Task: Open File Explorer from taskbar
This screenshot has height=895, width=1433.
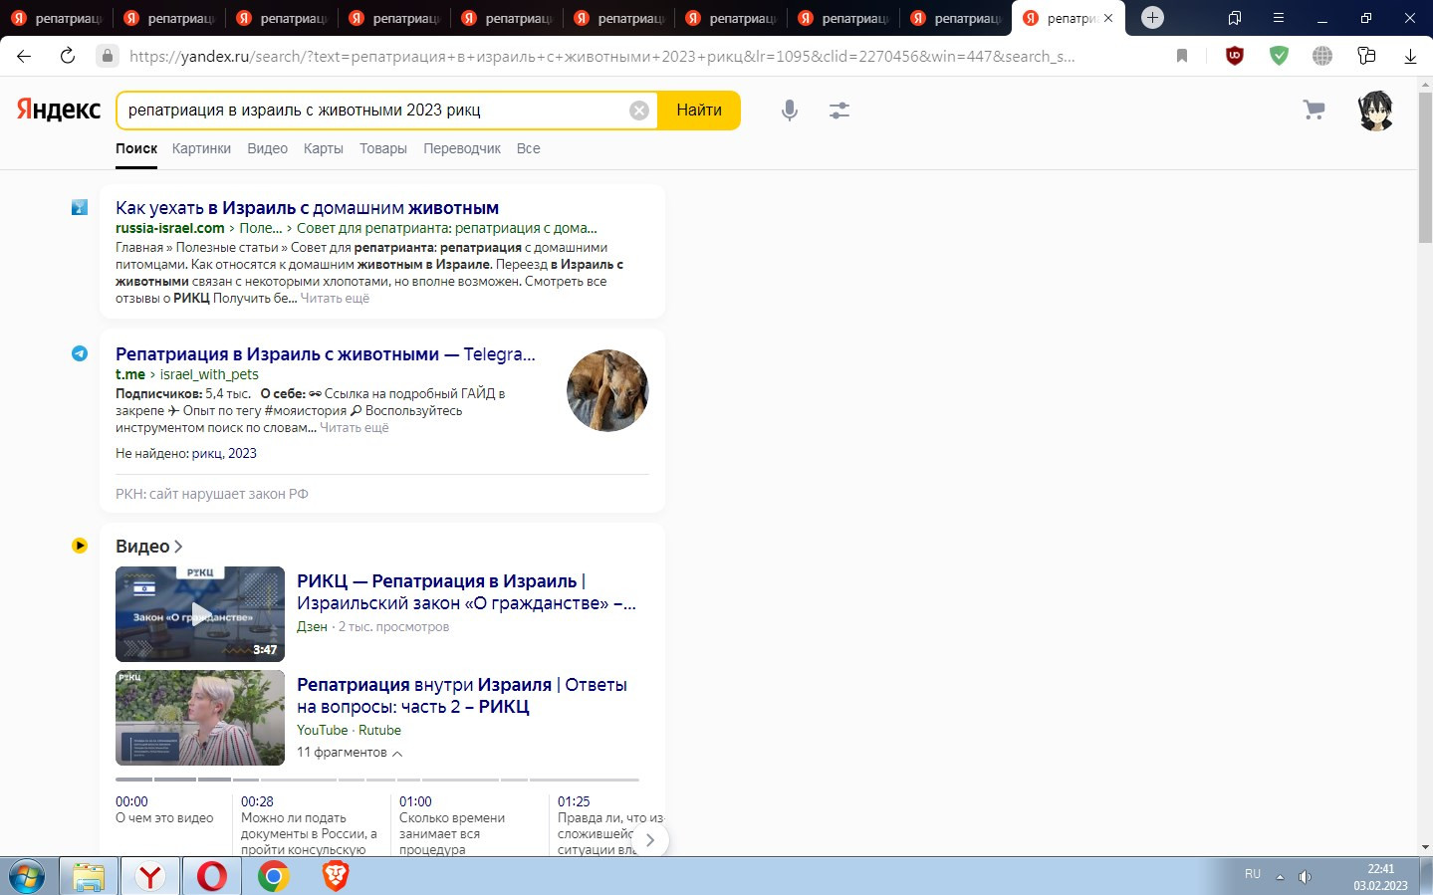Action: [x=89, y=876]
